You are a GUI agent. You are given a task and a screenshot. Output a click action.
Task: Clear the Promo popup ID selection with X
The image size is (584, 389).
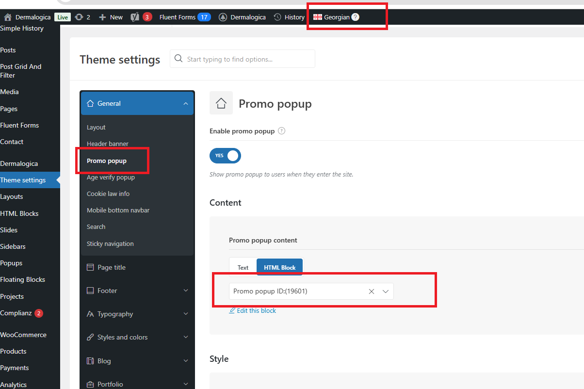coord(372,292)
